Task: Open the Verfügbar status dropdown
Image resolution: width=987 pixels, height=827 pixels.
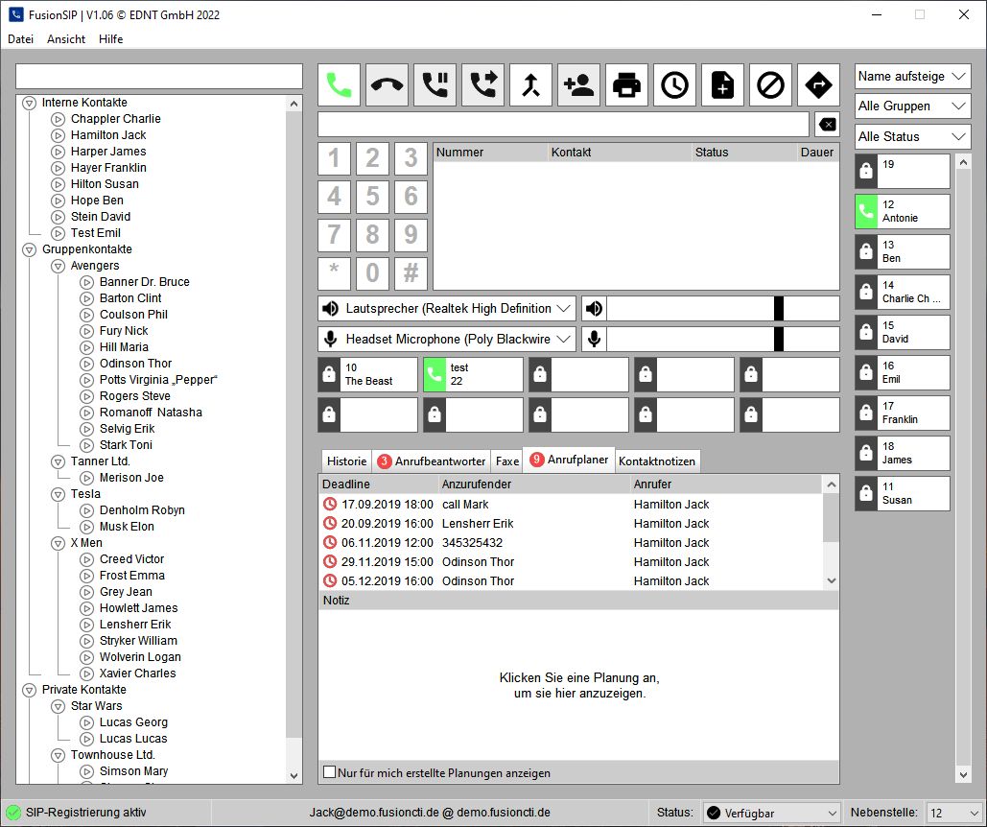Action: tap(772, 813)
